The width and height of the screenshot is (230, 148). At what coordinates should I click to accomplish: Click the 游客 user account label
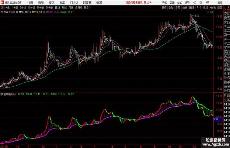coord(220,2)
